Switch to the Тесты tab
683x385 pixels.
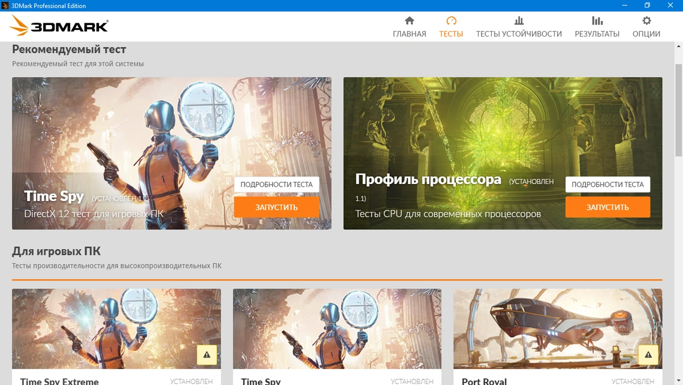(x=451, y=27)
